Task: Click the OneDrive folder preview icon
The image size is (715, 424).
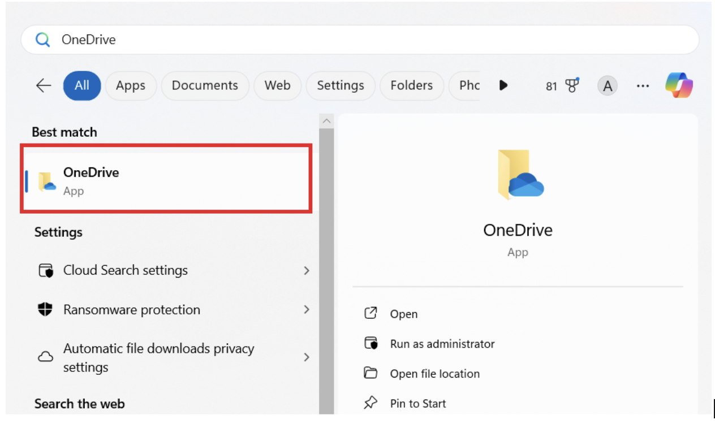Action: pos(518,174)
